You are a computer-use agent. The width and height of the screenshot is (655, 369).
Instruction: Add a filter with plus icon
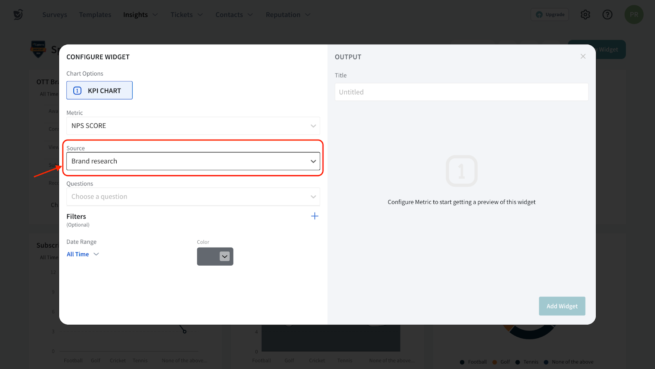[x=314, y=216]
